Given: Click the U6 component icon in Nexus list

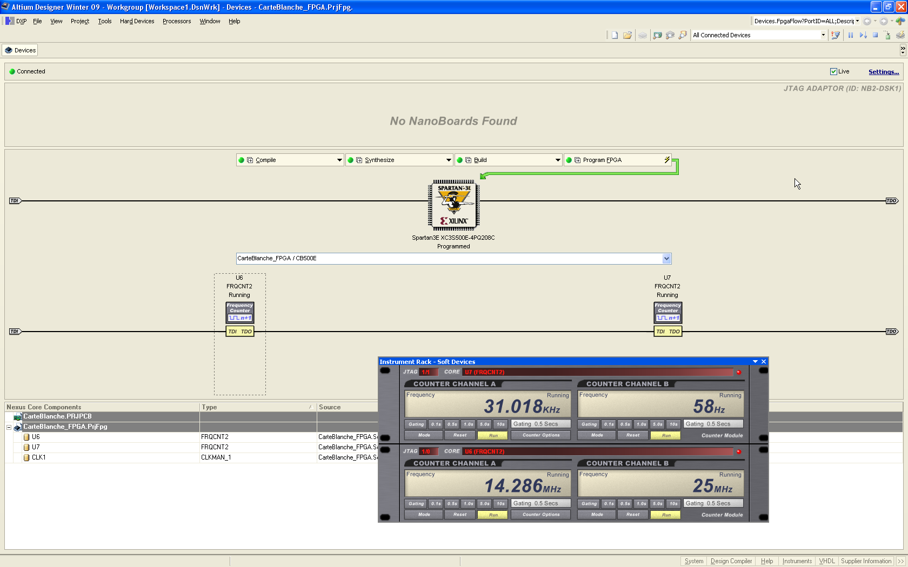Looking at the screenshot, I should point(26,437).
